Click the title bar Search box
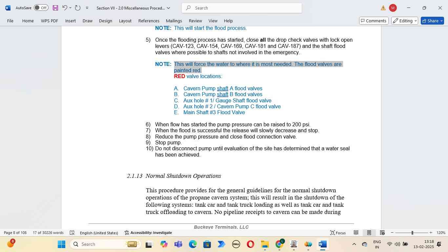The width and height of the screenshot is (448, 252). click(242, 8)
